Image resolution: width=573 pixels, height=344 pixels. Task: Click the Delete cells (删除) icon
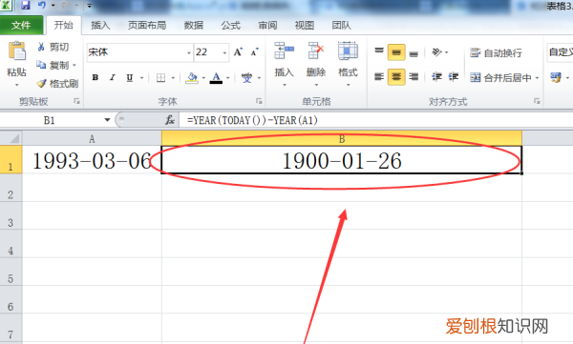tap(316, 51)
